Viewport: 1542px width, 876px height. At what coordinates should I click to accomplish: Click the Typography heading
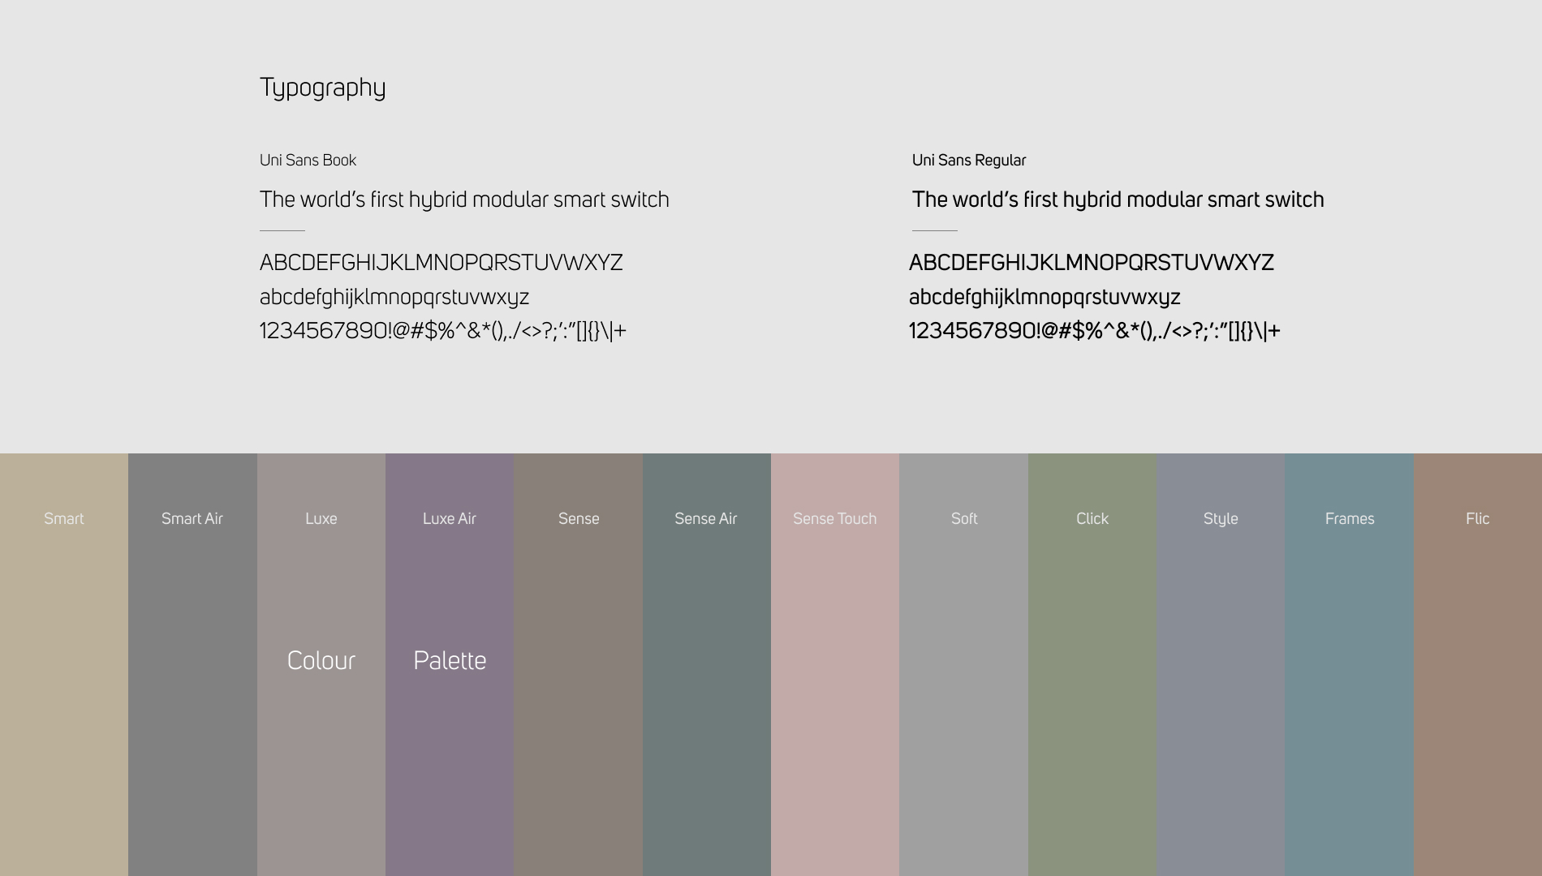tap(322, 88)
